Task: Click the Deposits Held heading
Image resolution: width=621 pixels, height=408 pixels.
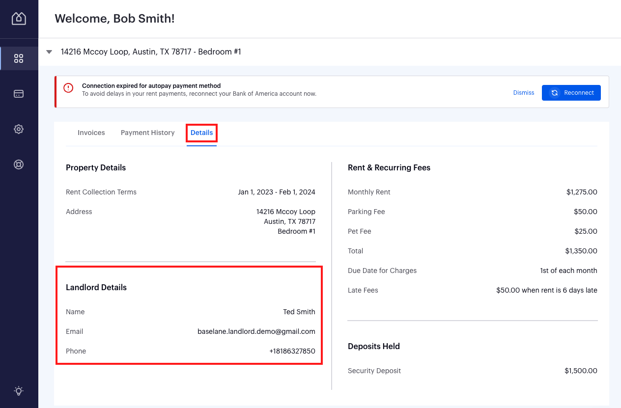Action: [374, 346]
